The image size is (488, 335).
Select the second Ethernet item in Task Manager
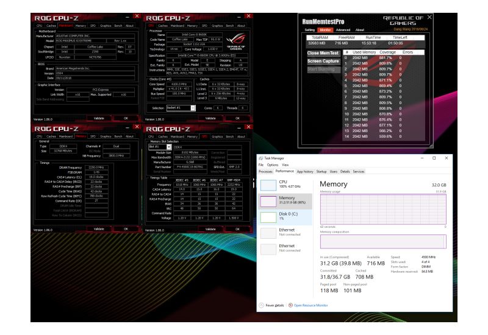tap(285, 248)
